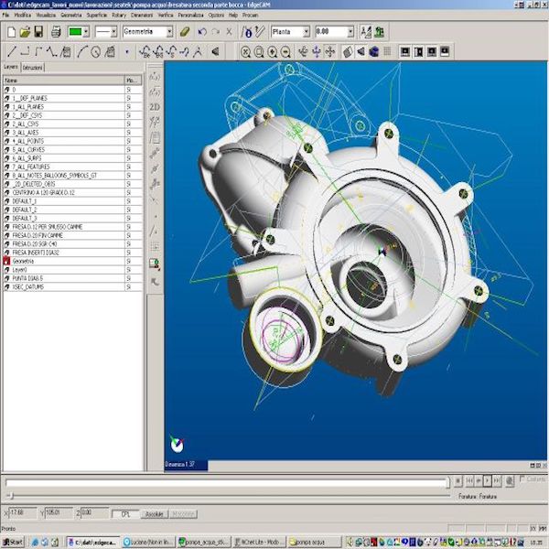The image size is (549, 549).
Task: Enable the checkbox beside playback controls
Action: pyautogui.click(x=522, y=479)
